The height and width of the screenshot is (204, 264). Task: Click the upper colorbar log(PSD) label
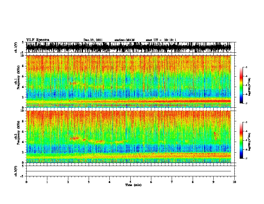coord(250,87)
